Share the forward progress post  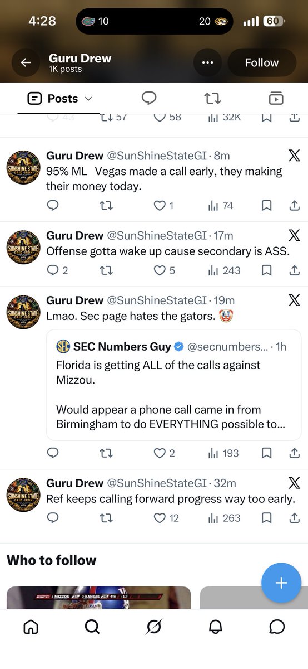[294, 518]
